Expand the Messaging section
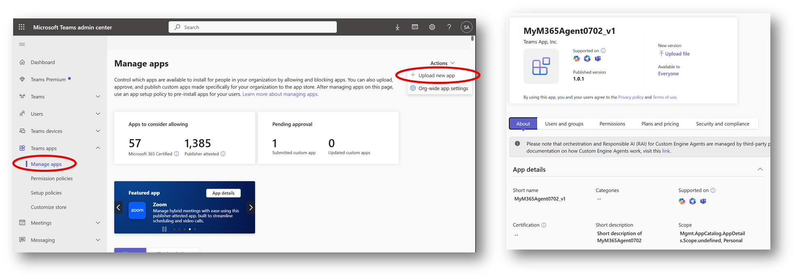797x279 pixels. tap(98, 240)
